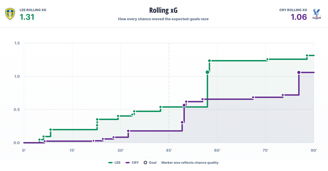Click Leeds final chance marker near 88'
This screenshot has width=328, height=171.
point(307,56)
